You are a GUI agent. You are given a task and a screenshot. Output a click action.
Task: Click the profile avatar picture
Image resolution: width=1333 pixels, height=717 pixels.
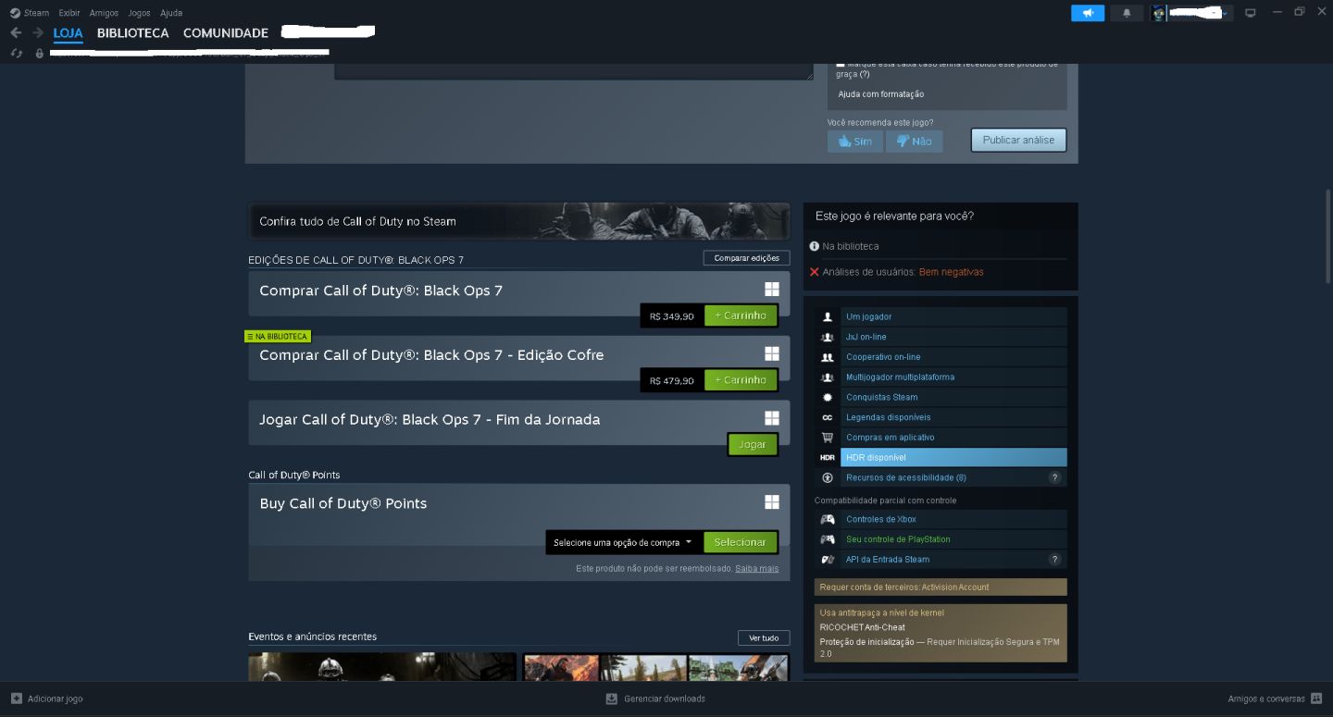1158,13
